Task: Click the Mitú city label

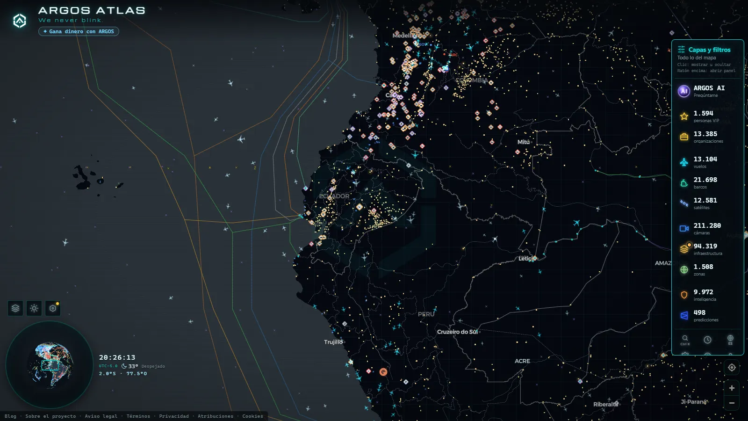Action: (x=524, y=142)
